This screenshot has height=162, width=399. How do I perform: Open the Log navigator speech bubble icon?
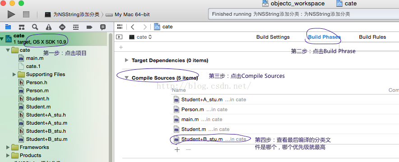coord(103,27)
